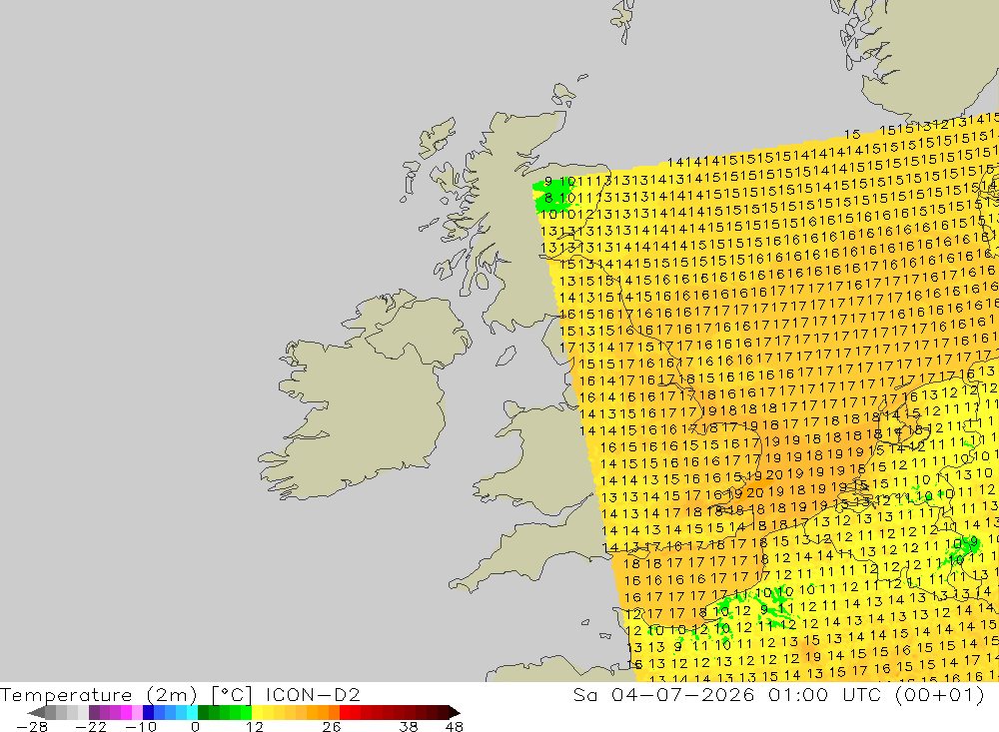Click the "01:00" time in the footer
The width and height of the screenshot is (999, 732).
coord(798,694)
